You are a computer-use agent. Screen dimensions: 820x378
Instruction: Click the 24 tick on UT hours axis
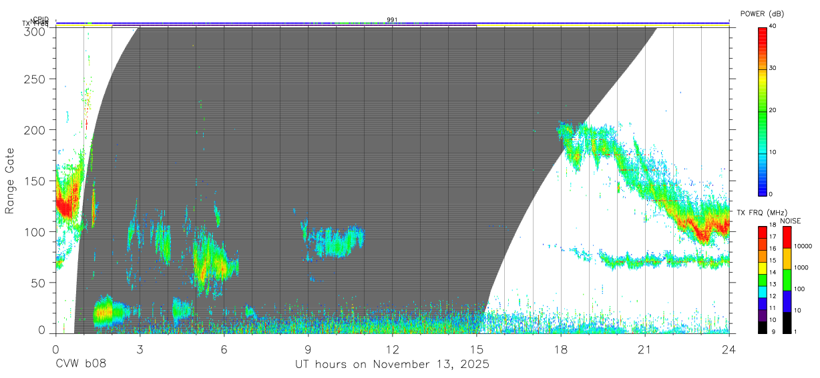(729, 349)
